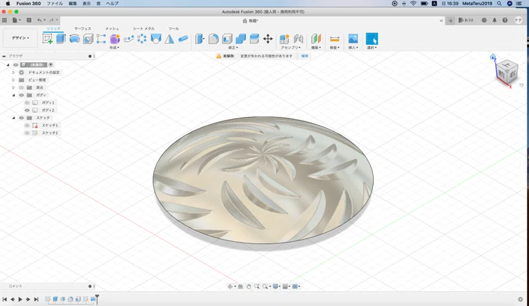Viewport: 529px width, 306px height.
Task: Select the Create Sketch tool icon
Action: click(x=47, y=39)
